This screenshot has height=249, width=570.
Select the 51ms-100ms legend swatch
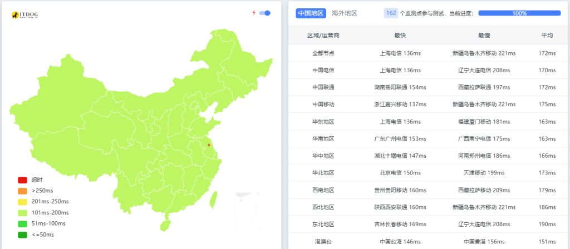[22, 223]
